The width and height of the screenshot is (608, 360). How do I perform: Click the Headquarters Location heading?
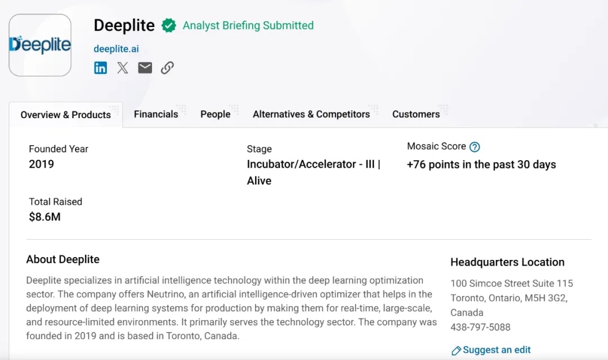(x=507, y=262)
